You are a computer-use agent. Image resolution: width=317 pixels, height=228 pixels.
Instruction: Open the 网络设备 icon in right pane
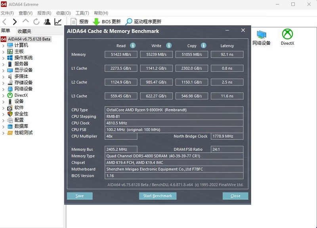[261, 37]
